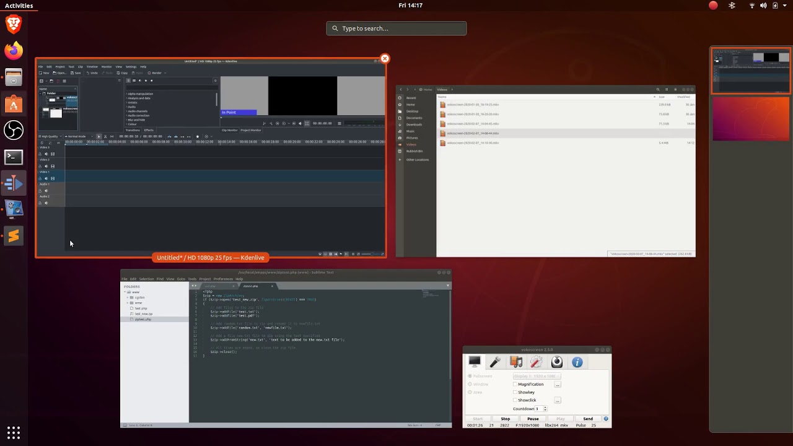Screen dimensions: 793x446
Task: Toggle hide video on Video 3 track
Action: click(52, 154)
